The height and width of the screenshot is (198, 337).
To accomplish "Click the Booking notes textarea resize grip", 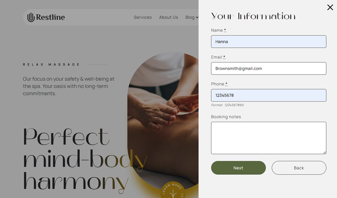I will pos(325,152).
